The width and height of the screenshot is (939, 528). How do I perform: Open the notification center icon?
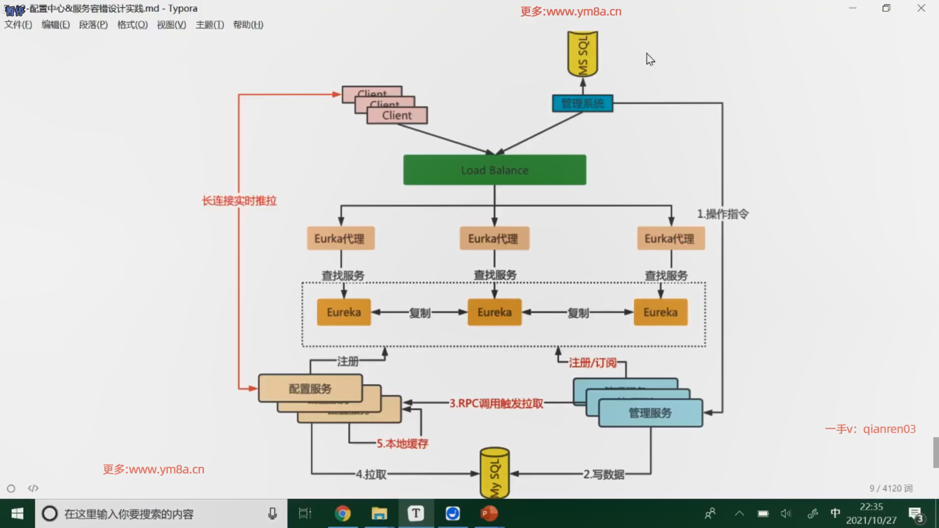pyautogui.click(x=915, y=514)
